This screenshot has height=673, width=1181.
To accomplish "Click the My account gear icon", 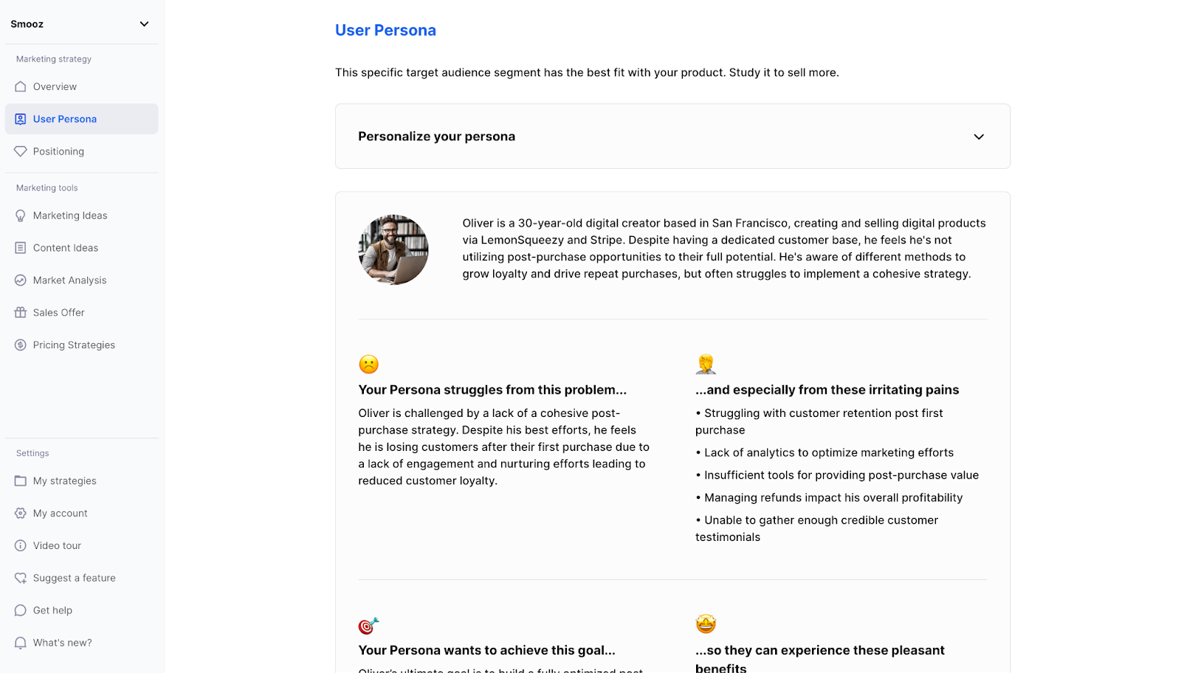I will pos(21,514).
